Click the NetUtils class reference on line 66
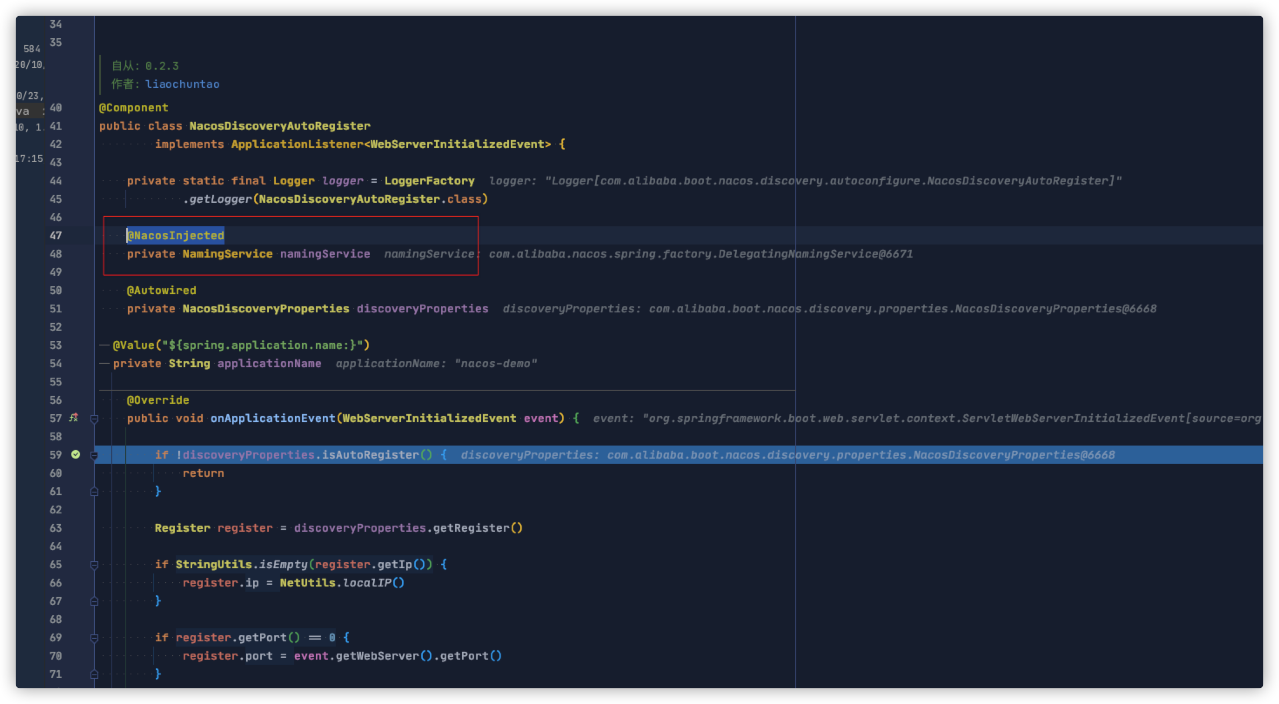 pyautogui.click(x=307, y=582)
